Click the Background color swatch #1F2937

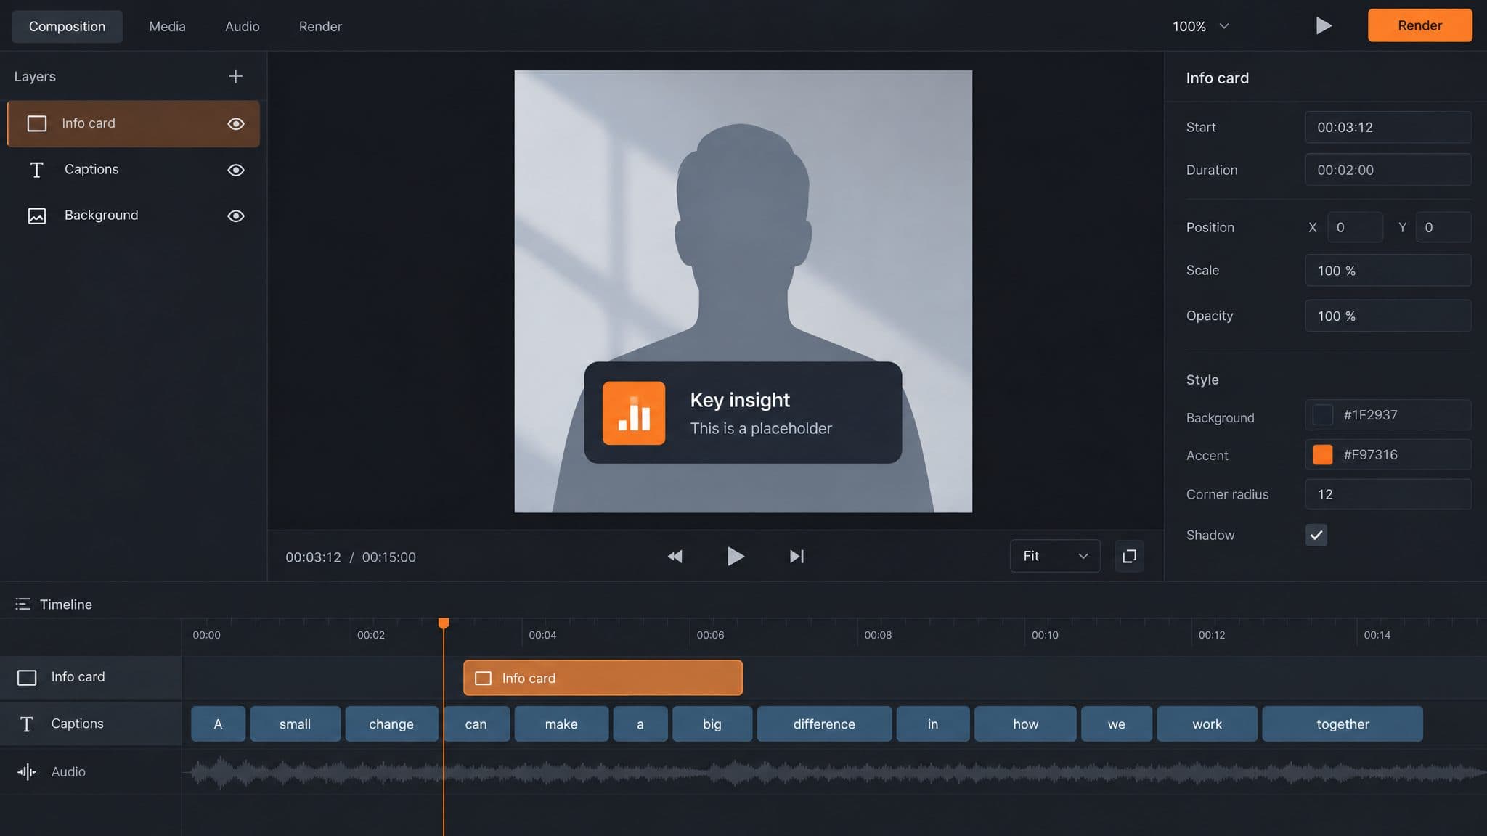(x=1322, y=415)
